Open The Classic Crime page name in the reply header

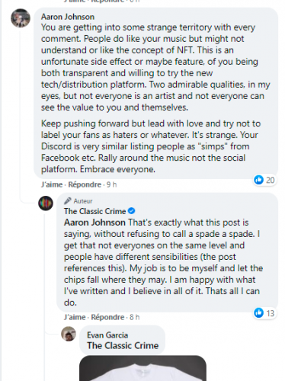coord(94,211)
